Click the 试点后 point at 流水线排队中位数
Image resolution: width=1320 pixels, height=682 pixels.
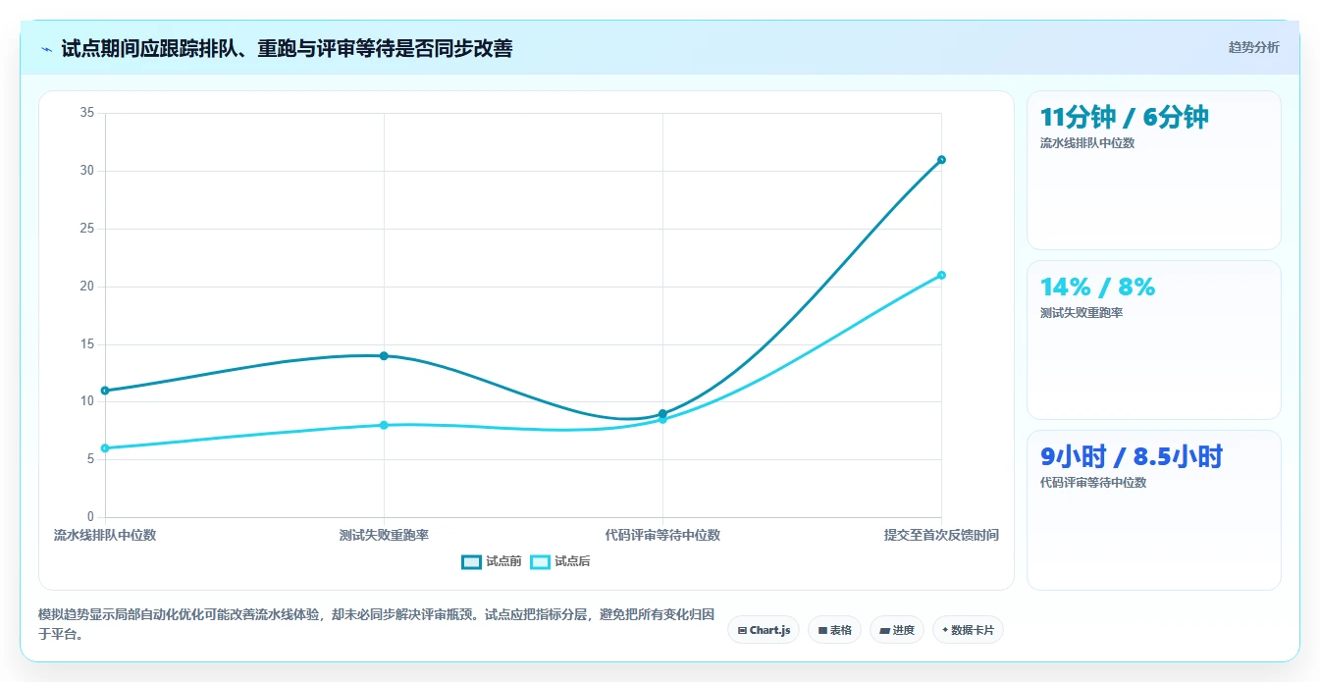tap(105, 448)
